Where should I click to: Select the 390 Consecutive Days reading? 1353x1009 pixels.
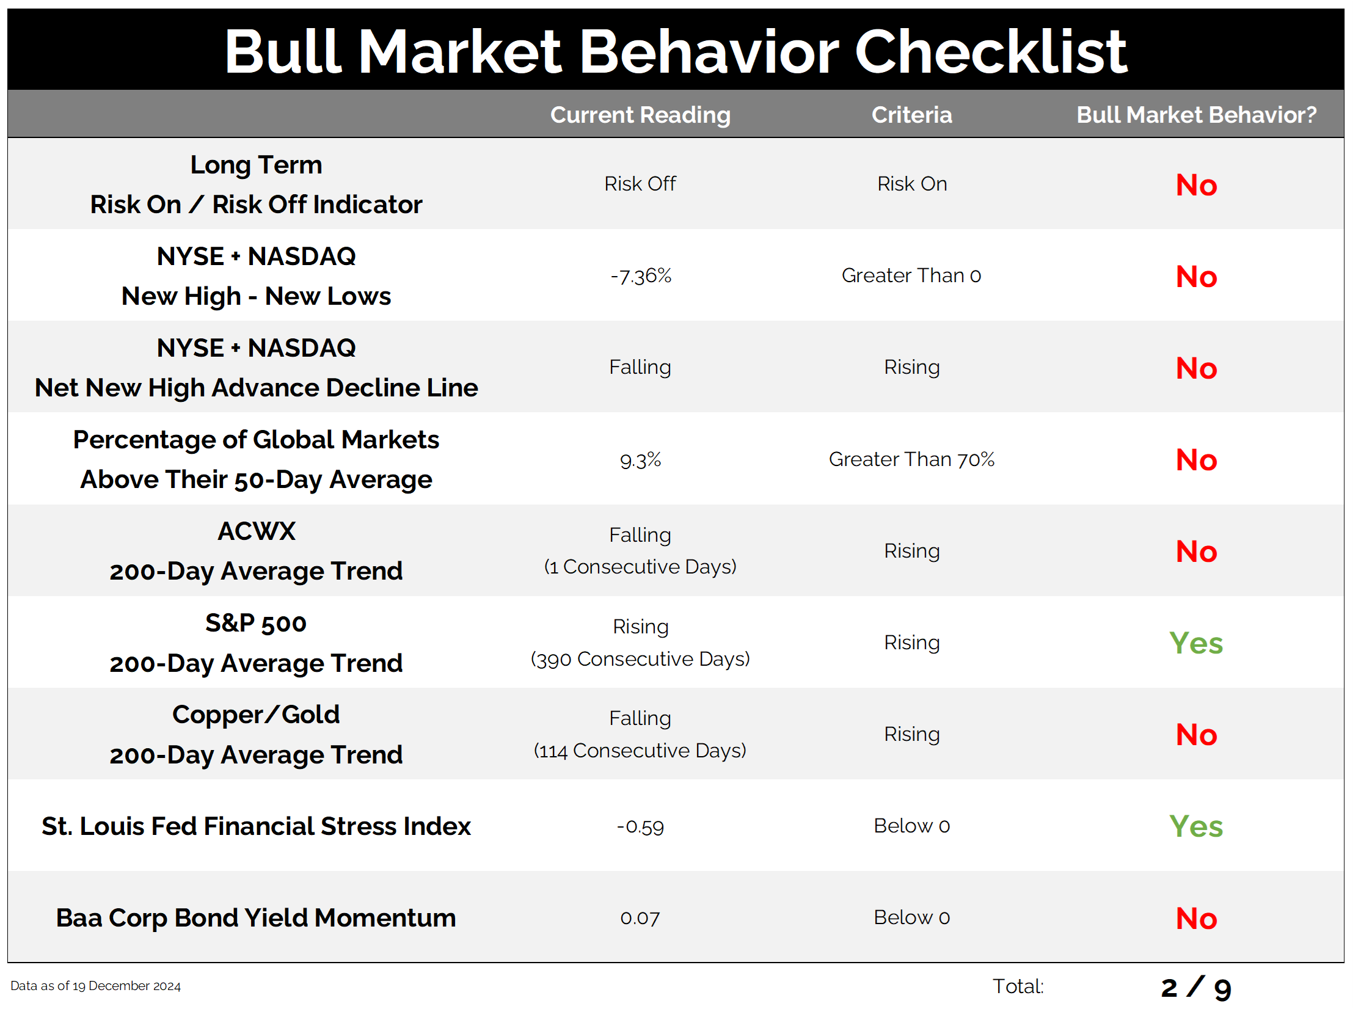click(640, 659)
